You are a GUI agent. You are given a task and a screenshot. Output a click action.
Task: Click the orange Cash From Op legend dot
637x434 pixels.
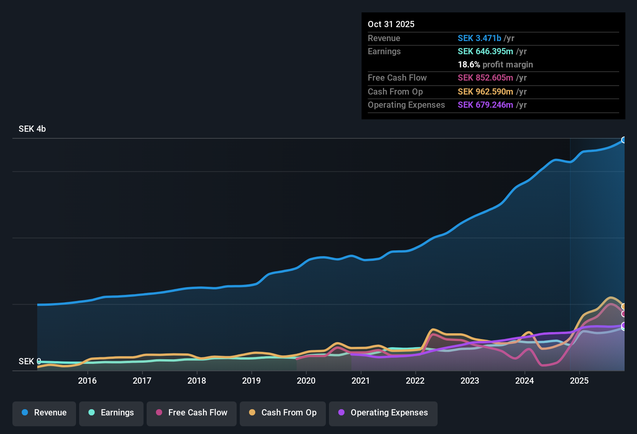252,413
